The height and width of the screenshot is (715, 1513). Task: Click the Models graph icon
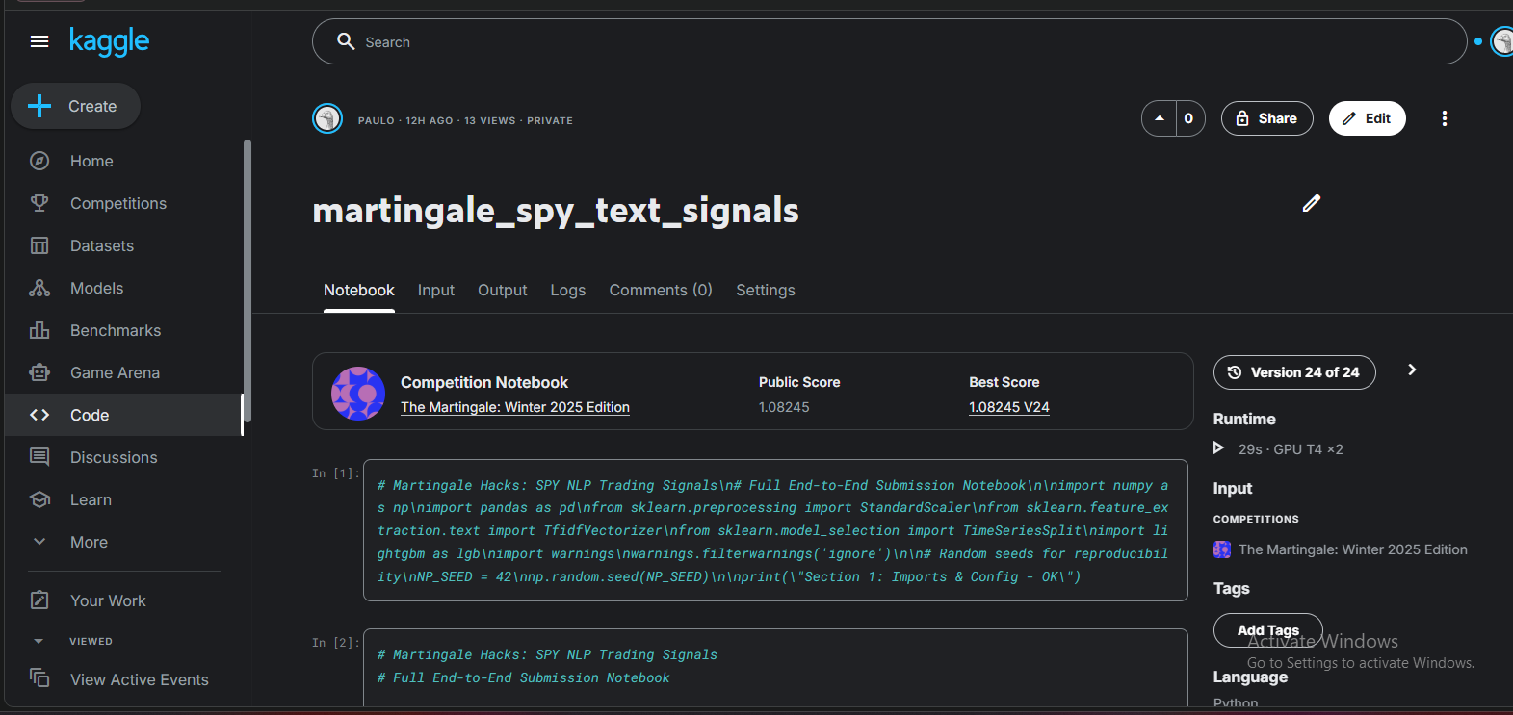tap(39, 288)
